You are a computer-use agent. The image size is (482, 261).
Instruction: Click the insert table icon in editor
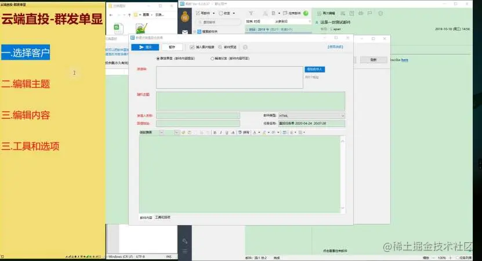click(285, 132)
